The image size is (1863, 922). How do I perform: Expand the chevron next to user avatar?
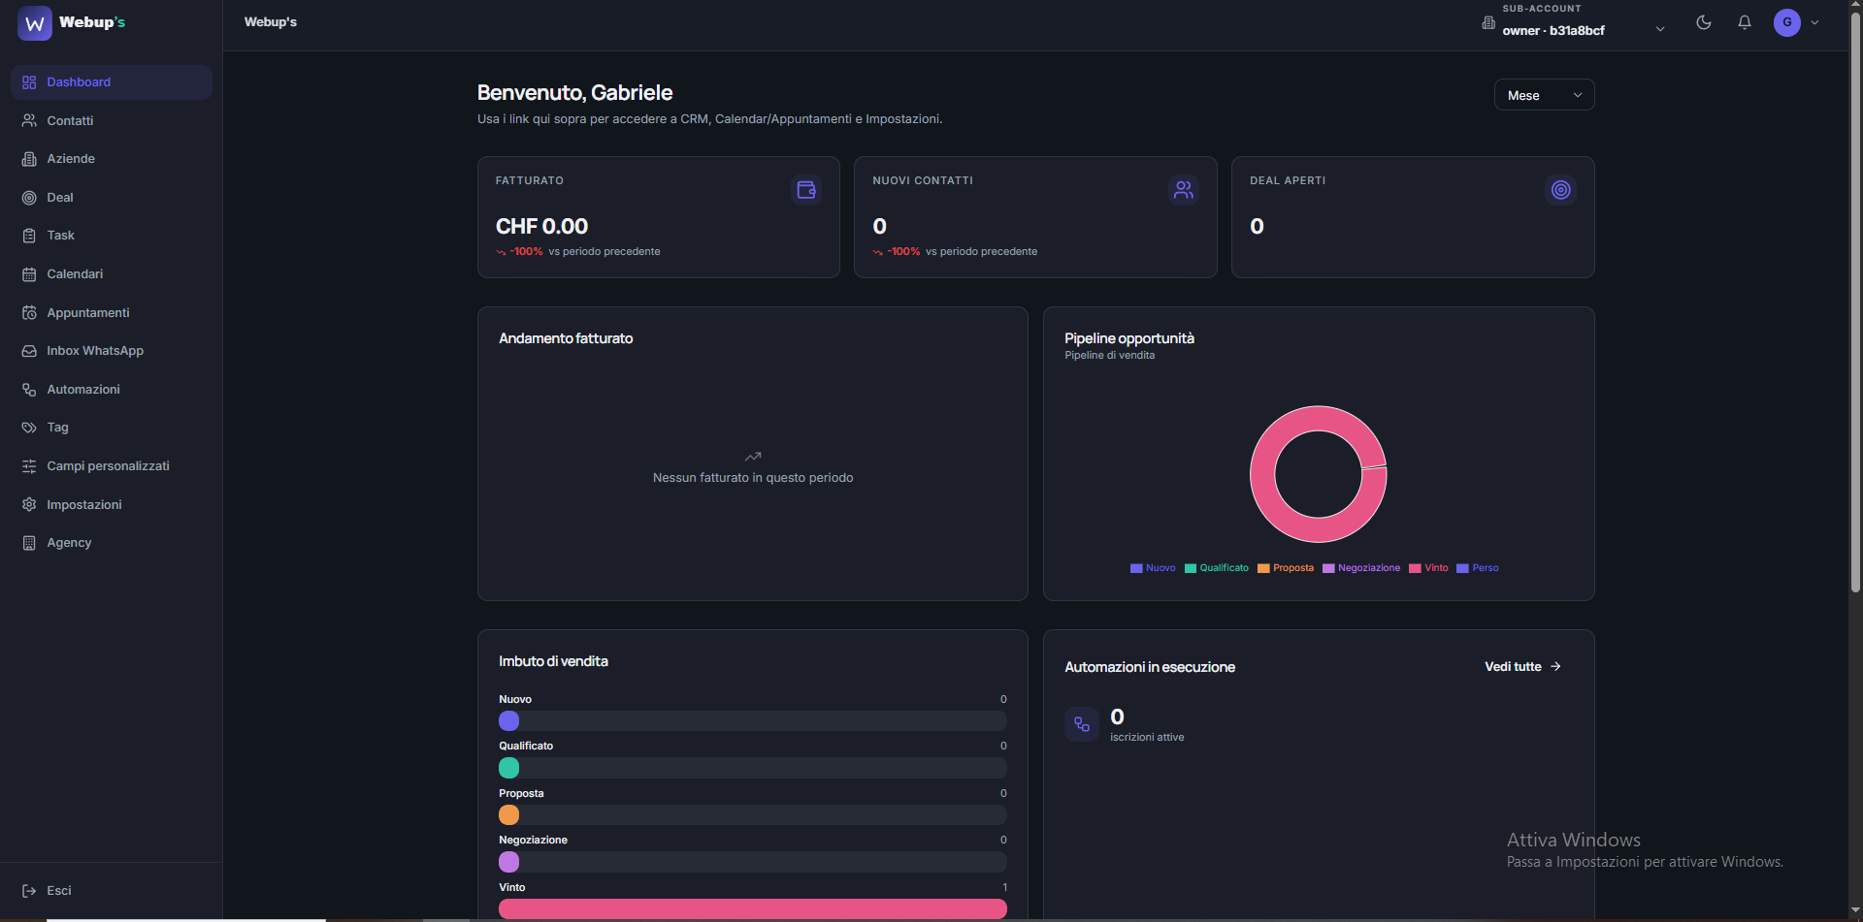(x=1815, y=22)
